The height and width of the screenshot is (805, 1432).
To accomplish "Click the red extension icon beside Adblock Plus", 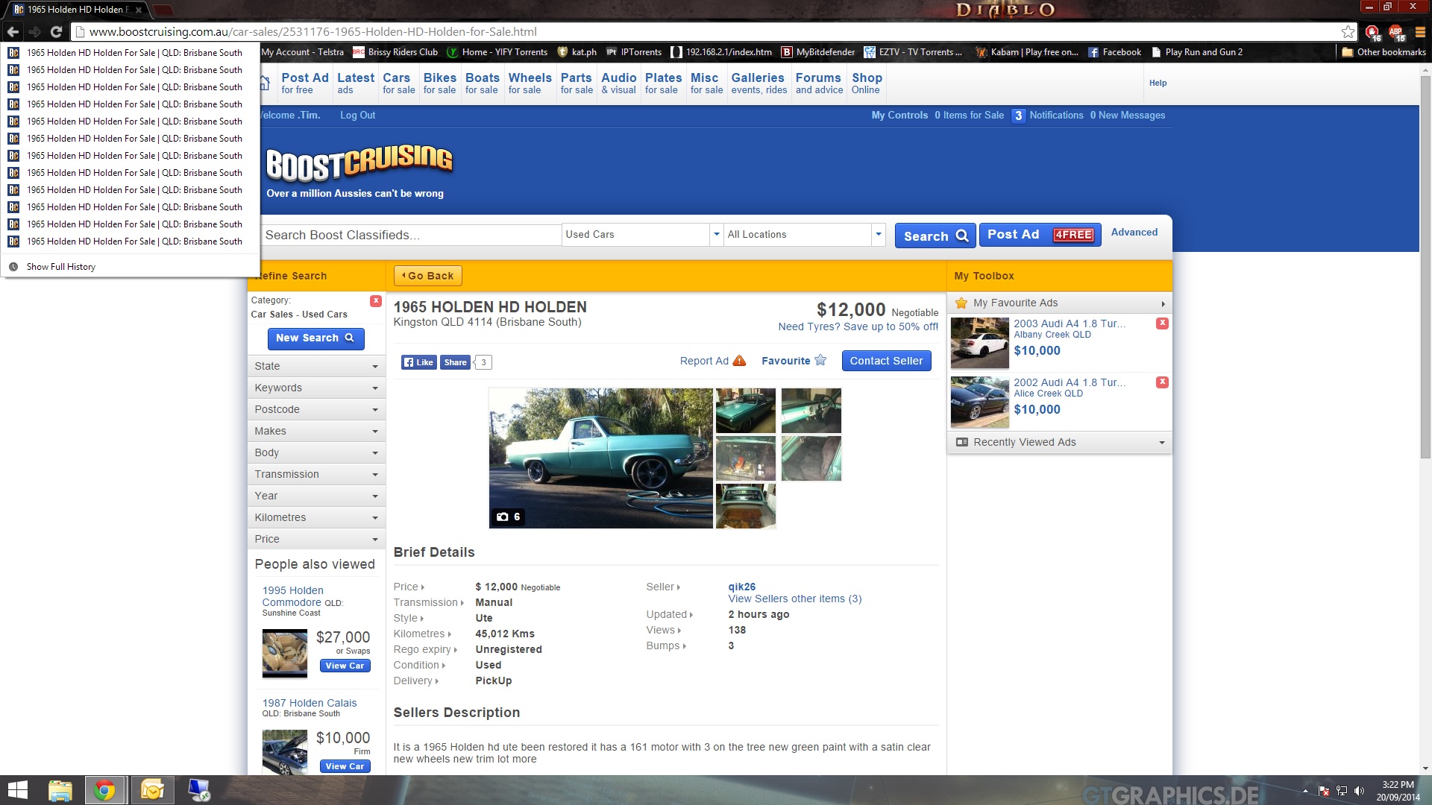I will [x=1372, y=32].
